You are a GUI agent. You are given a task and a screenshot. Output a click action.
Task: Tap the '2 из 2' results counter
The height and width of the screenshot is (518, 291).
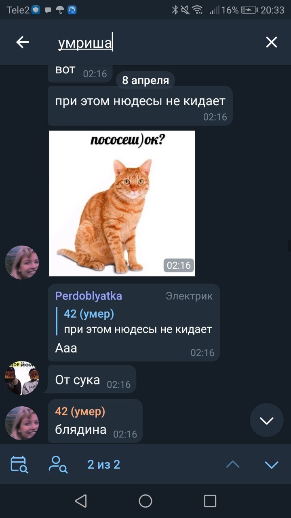(104, 465)
